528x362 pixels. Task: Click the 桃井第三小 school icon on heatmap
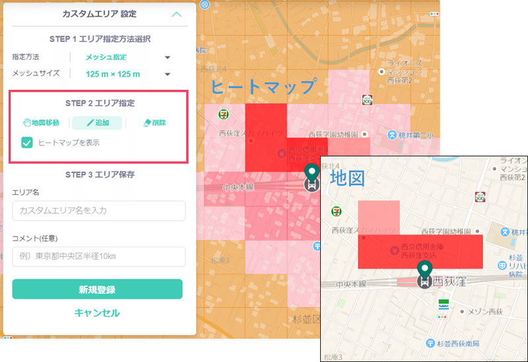[x=392, y=135]
